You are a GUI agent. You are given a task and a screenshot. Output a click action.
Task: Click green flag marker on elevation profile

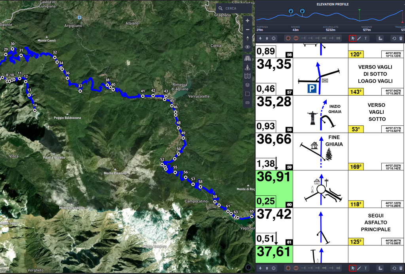pyautogui.click(x=359, y=11)
